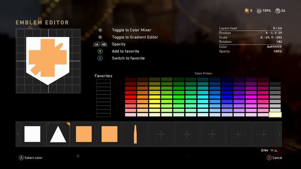The height and width of the screenshot is (169, 301).
Task: Click Add to favorite label
Action: [x=126, y=51]
